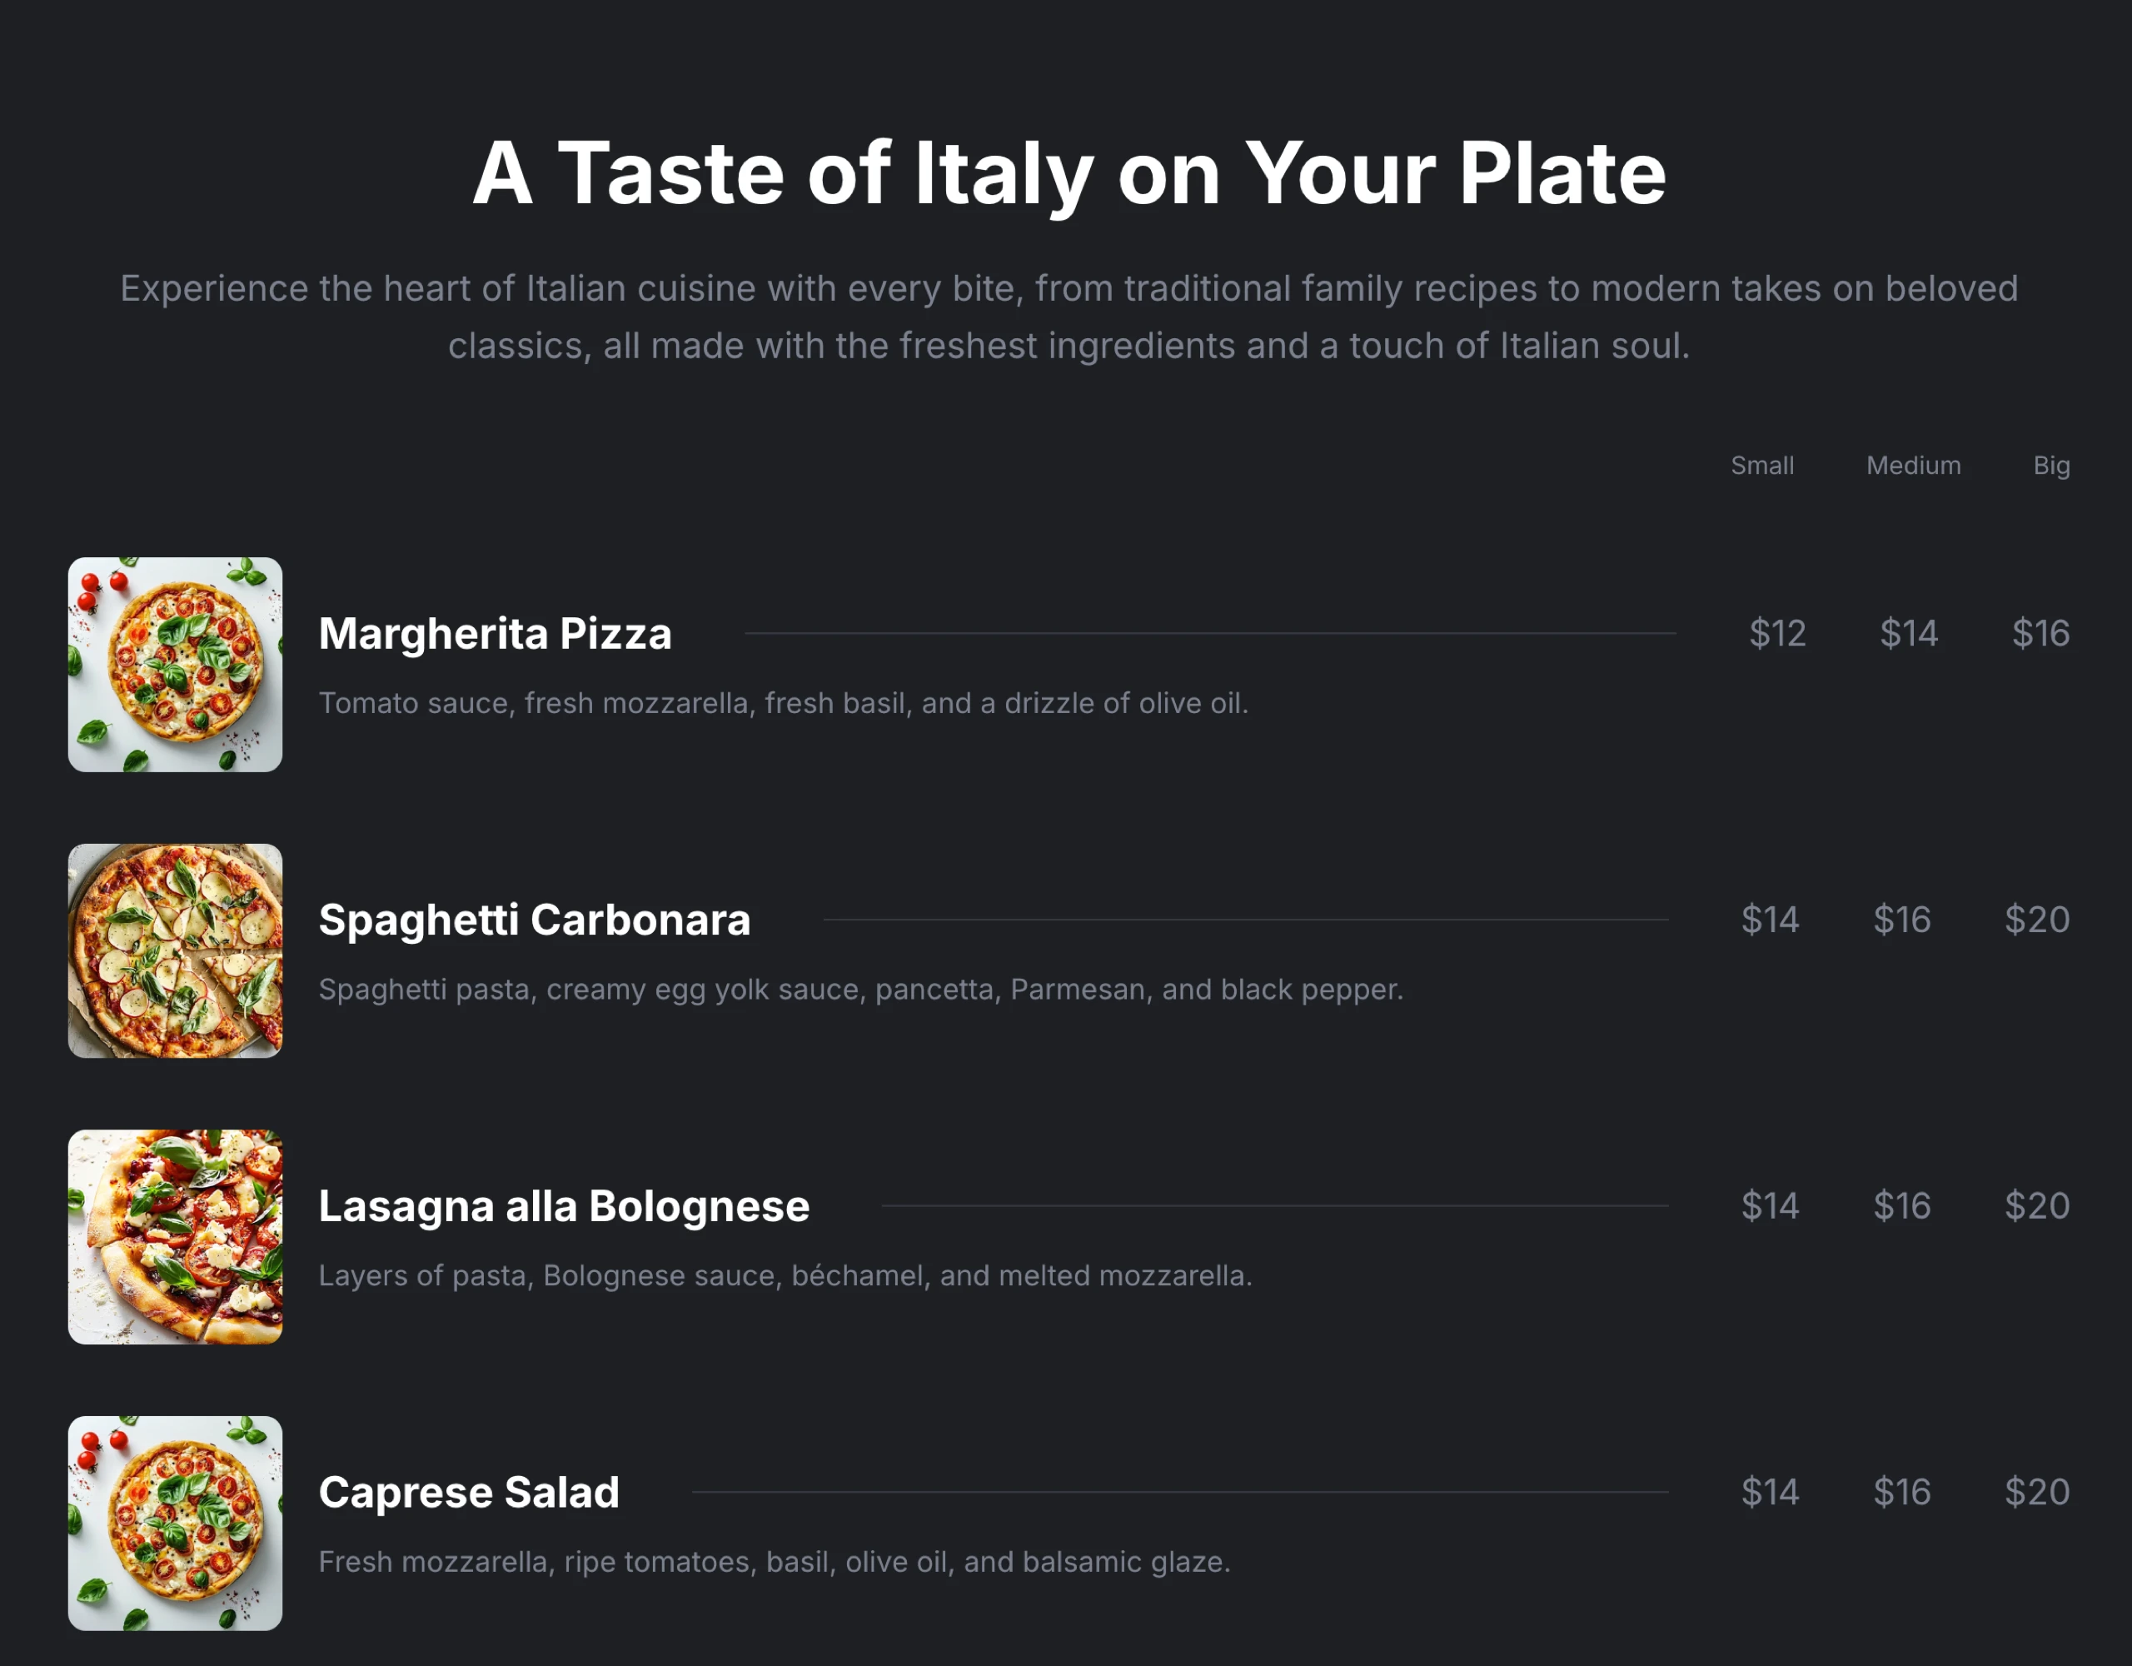
Task: Click the main heading A Taste of Italy
Action: (1069, 174)
